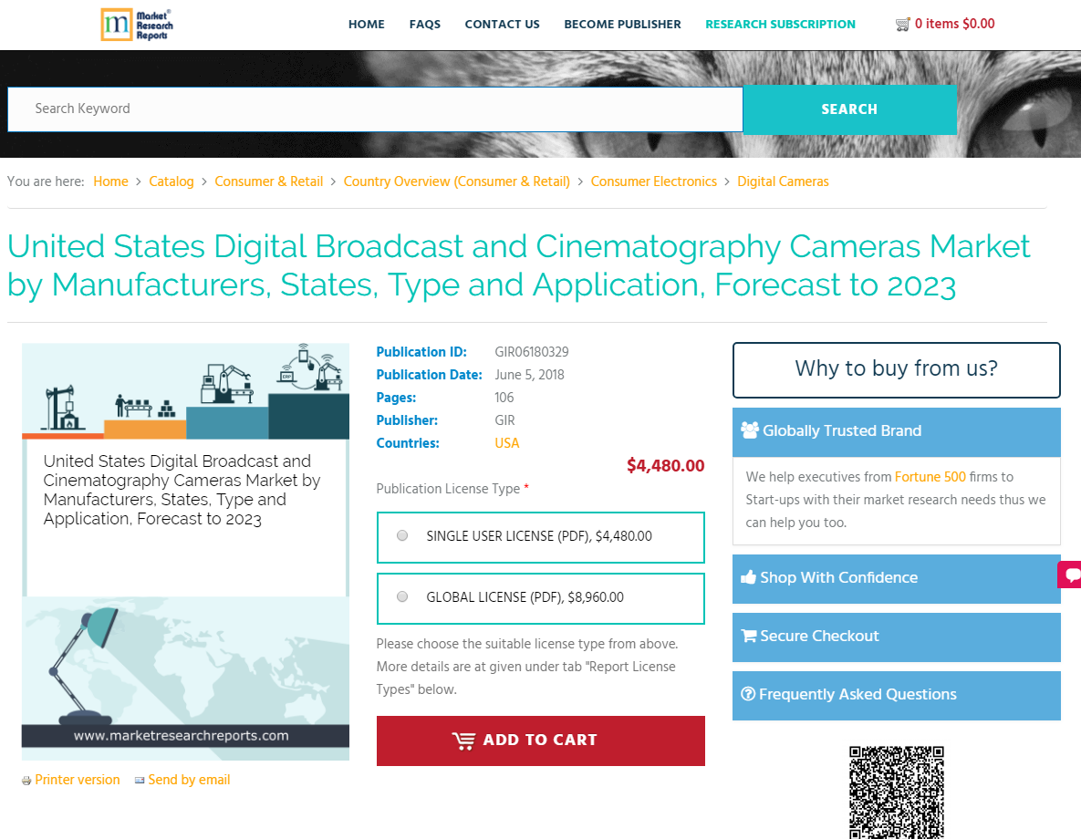
Task: Click the SEARCH button
Action: [x=849, y=109]
